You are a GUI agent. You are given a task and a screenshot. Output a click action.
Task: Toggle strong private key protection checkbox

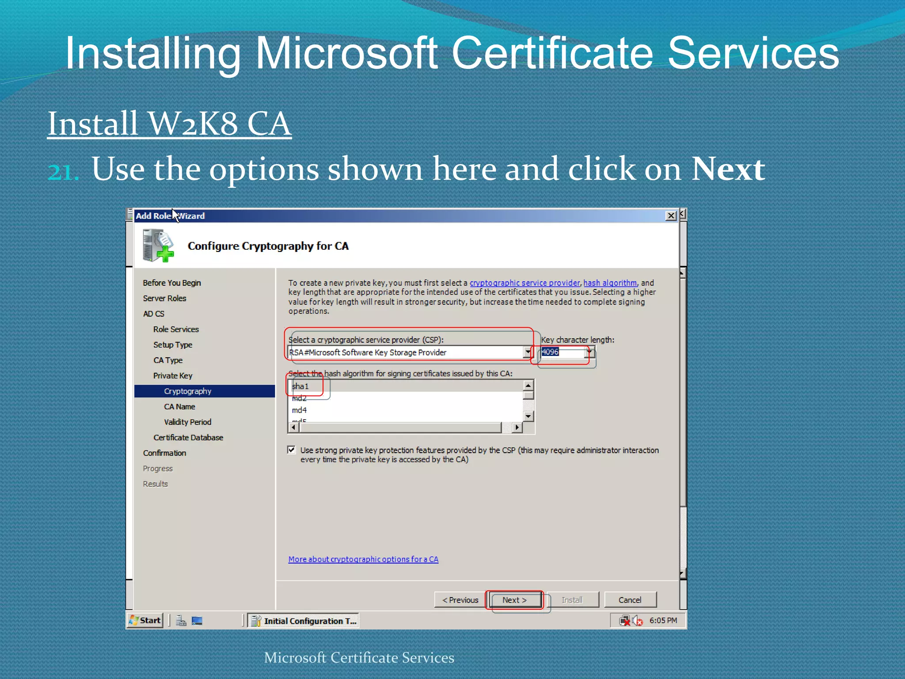point(291,450)
